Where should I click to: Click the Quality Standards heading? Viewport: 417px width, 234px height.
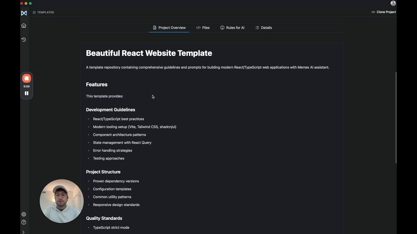[104, 218]
